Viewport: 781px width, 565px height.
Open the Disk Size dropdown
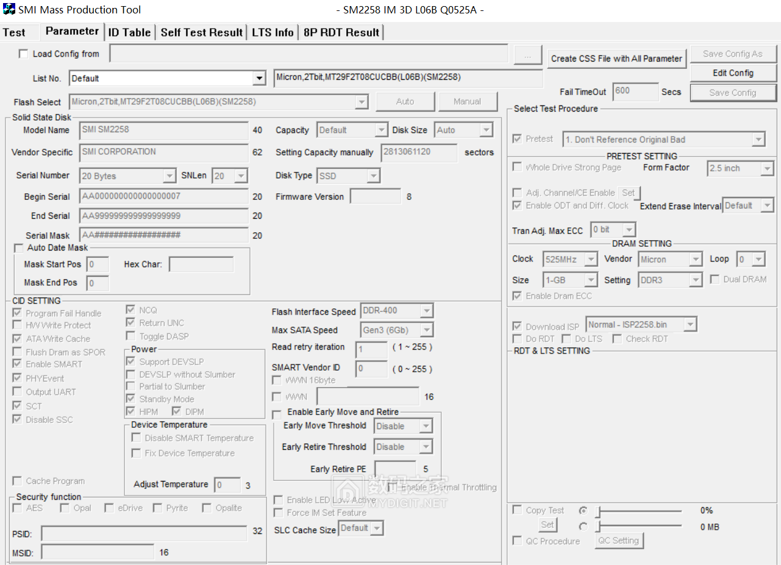463,130
